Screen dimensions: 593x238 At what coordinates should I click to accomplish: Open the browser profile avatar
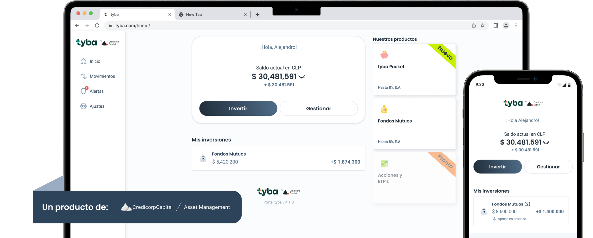(x=506, y=25)
